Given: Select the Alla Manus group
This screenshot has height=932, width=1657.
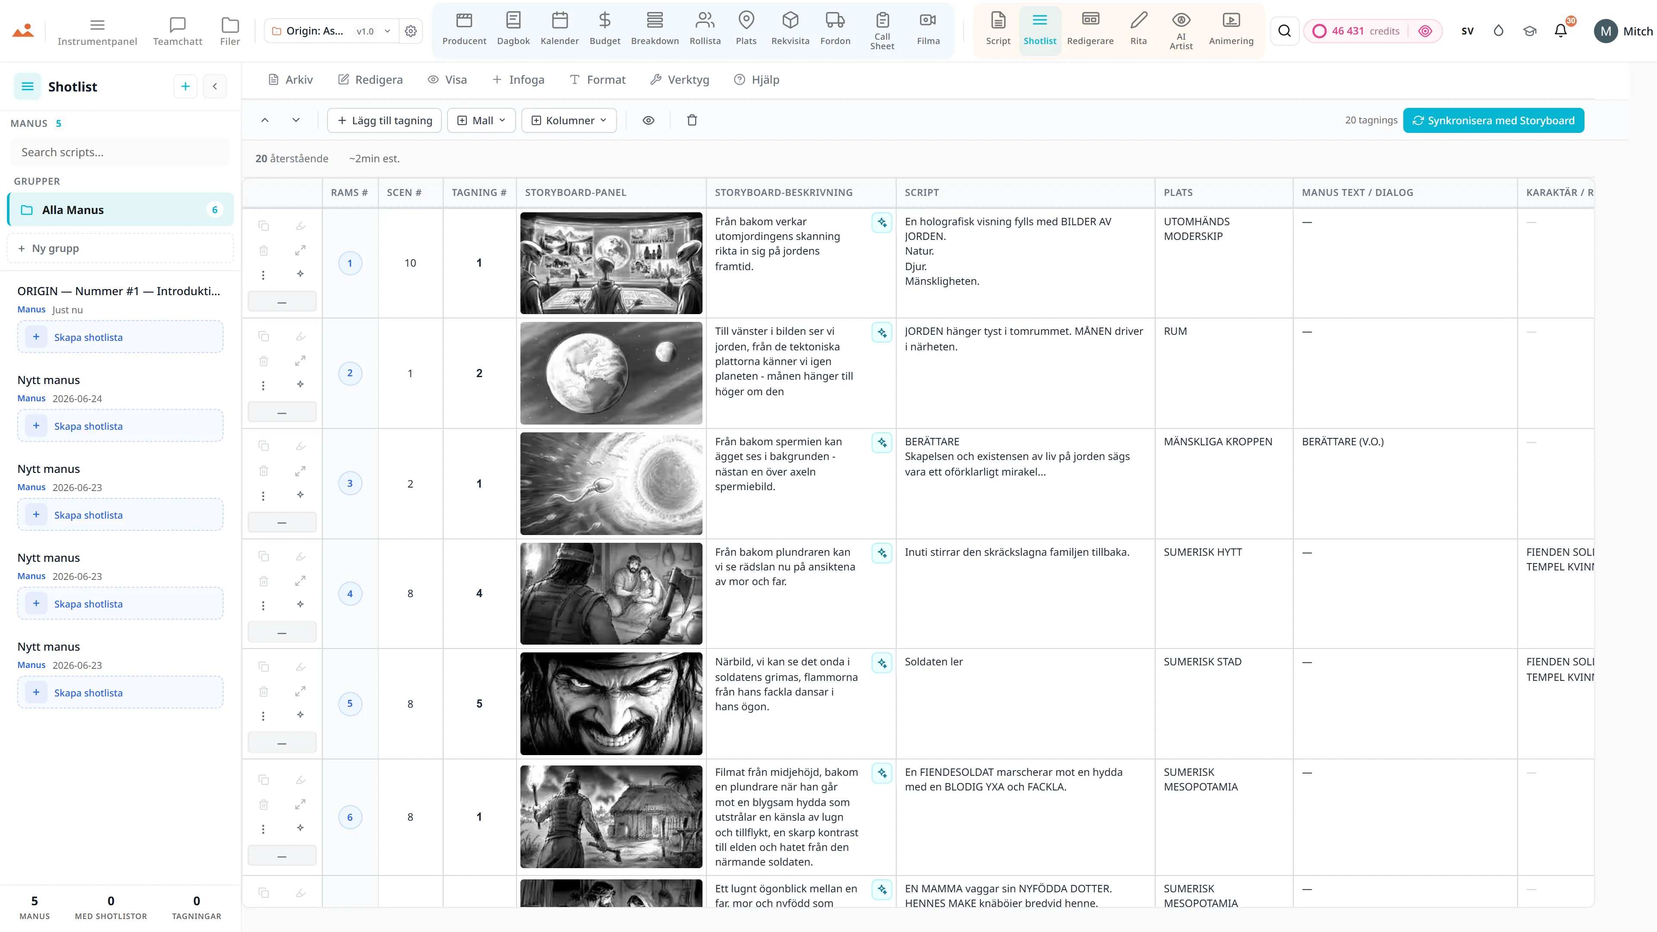Looking at the screenshot, I should tap(120, 210).
